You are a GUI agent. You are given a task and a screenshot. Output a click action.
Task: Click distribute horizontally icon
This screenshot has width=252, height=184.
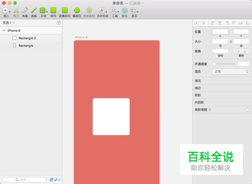[197, 23]
